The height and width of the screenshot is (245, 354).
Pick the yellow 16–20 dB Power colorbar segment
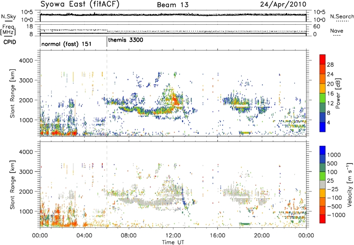(323, 88)
